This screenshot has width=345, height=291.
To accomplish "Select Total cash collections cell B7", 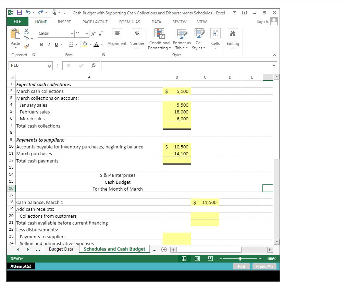I will (177, 126).
